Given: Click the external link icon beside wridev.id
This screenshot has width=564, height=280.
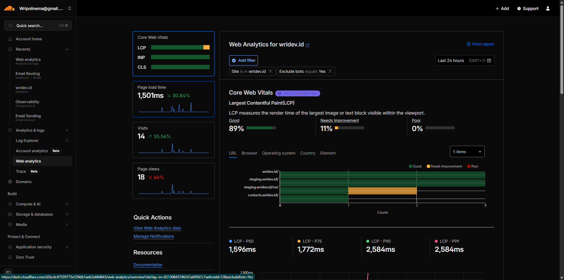Looking at the screenshot, I should click(x=308, y=45).
